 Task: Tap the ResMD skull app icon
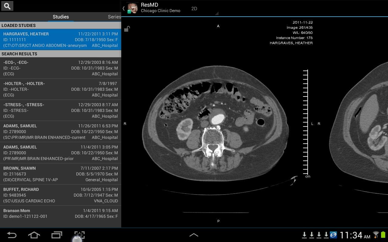coord(132,8)
